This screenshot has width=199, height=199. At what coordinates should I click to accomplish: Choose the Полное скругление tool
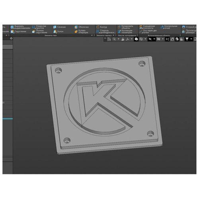[39, 31]
